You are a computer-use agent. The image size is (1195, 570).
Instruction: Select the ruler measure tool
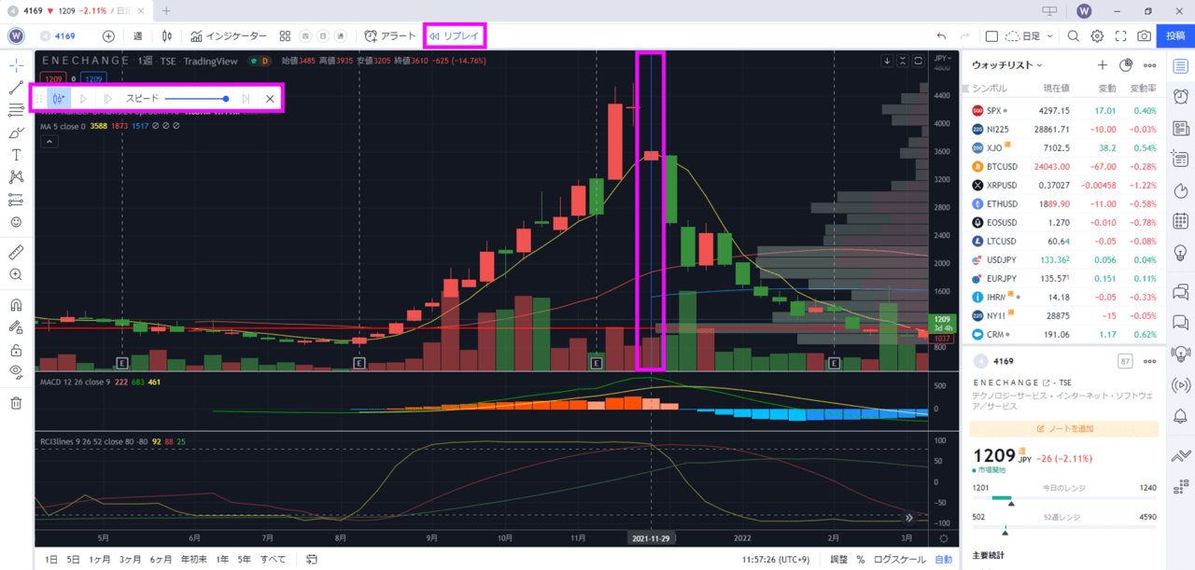tap(16, 252)
